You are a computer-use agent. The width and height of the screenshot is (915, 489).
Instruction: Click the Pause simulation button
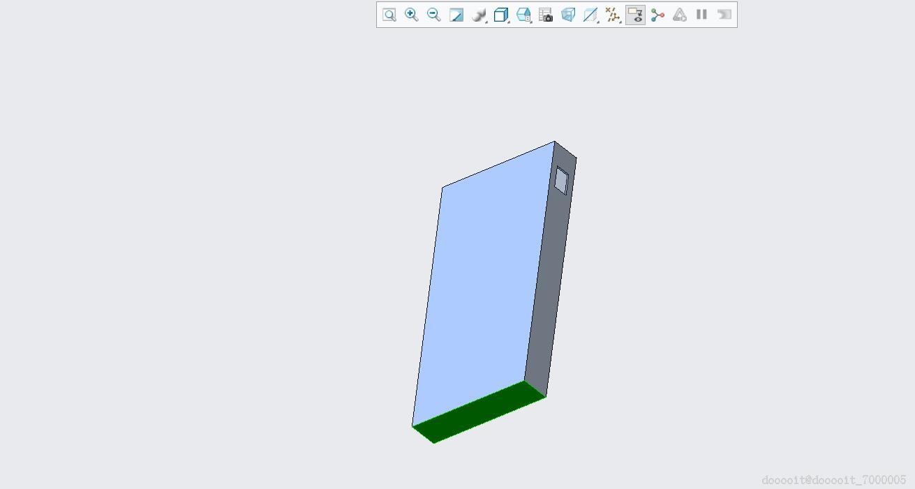(702, 15)
